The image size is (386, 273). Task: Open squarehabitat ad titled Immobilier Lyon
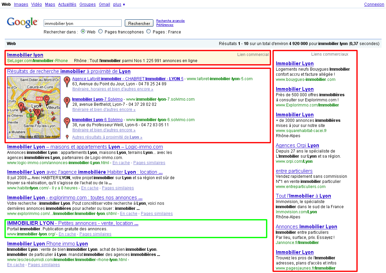[295, 115]
